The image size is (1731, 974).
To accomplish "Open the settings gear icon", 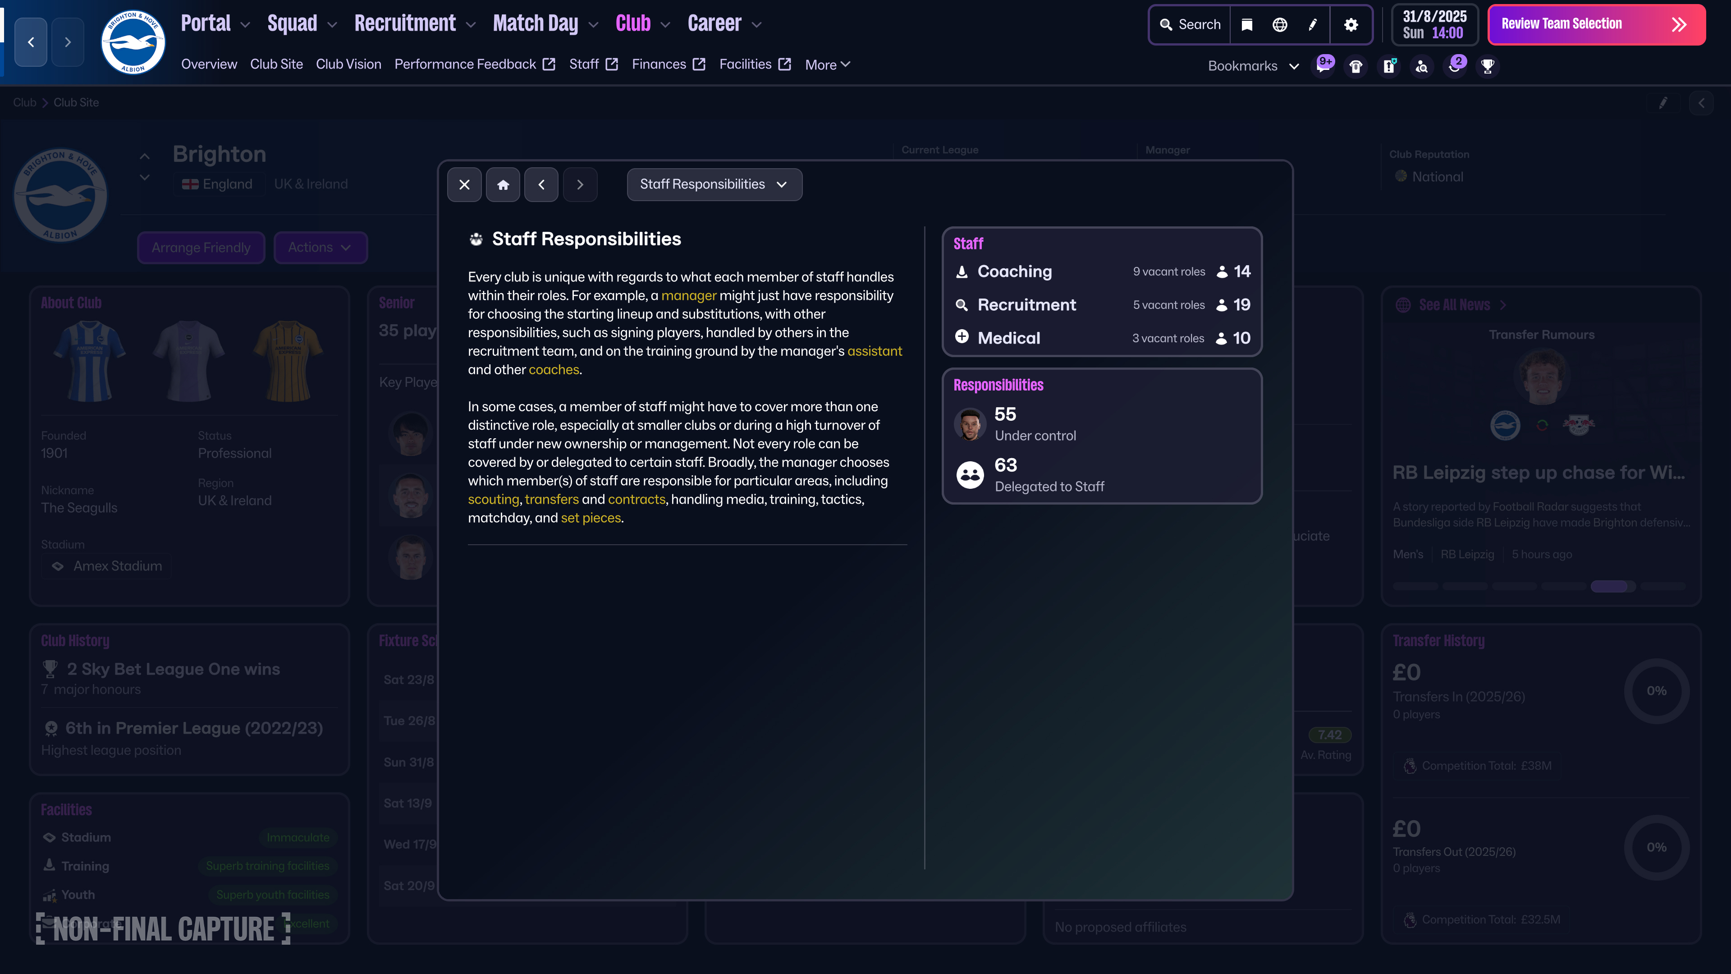I will [x=1351, y=25].
